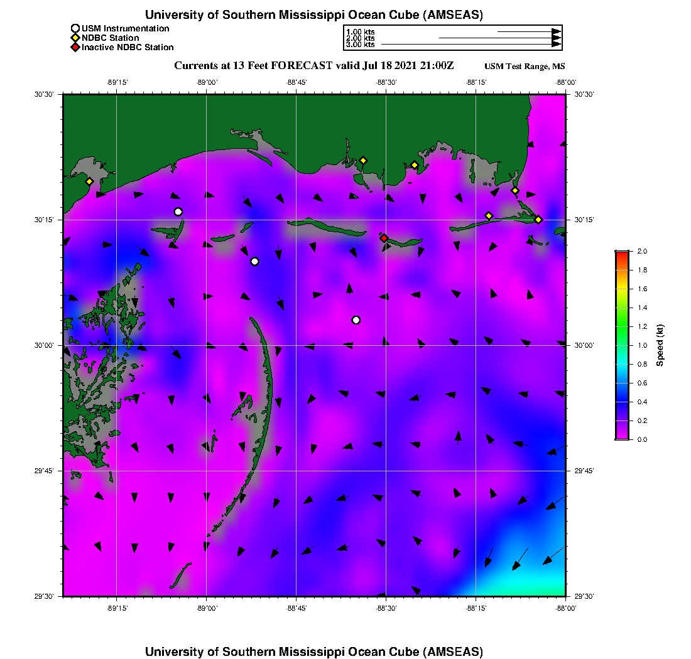Select the westernmost yellow NDBC station marker
Image resolution: width=691 pixels, height=659 pixels.
[x=89, y=181]
